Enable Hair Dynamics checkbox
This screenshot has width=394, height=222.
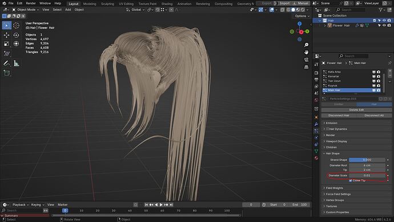point(327,129)
